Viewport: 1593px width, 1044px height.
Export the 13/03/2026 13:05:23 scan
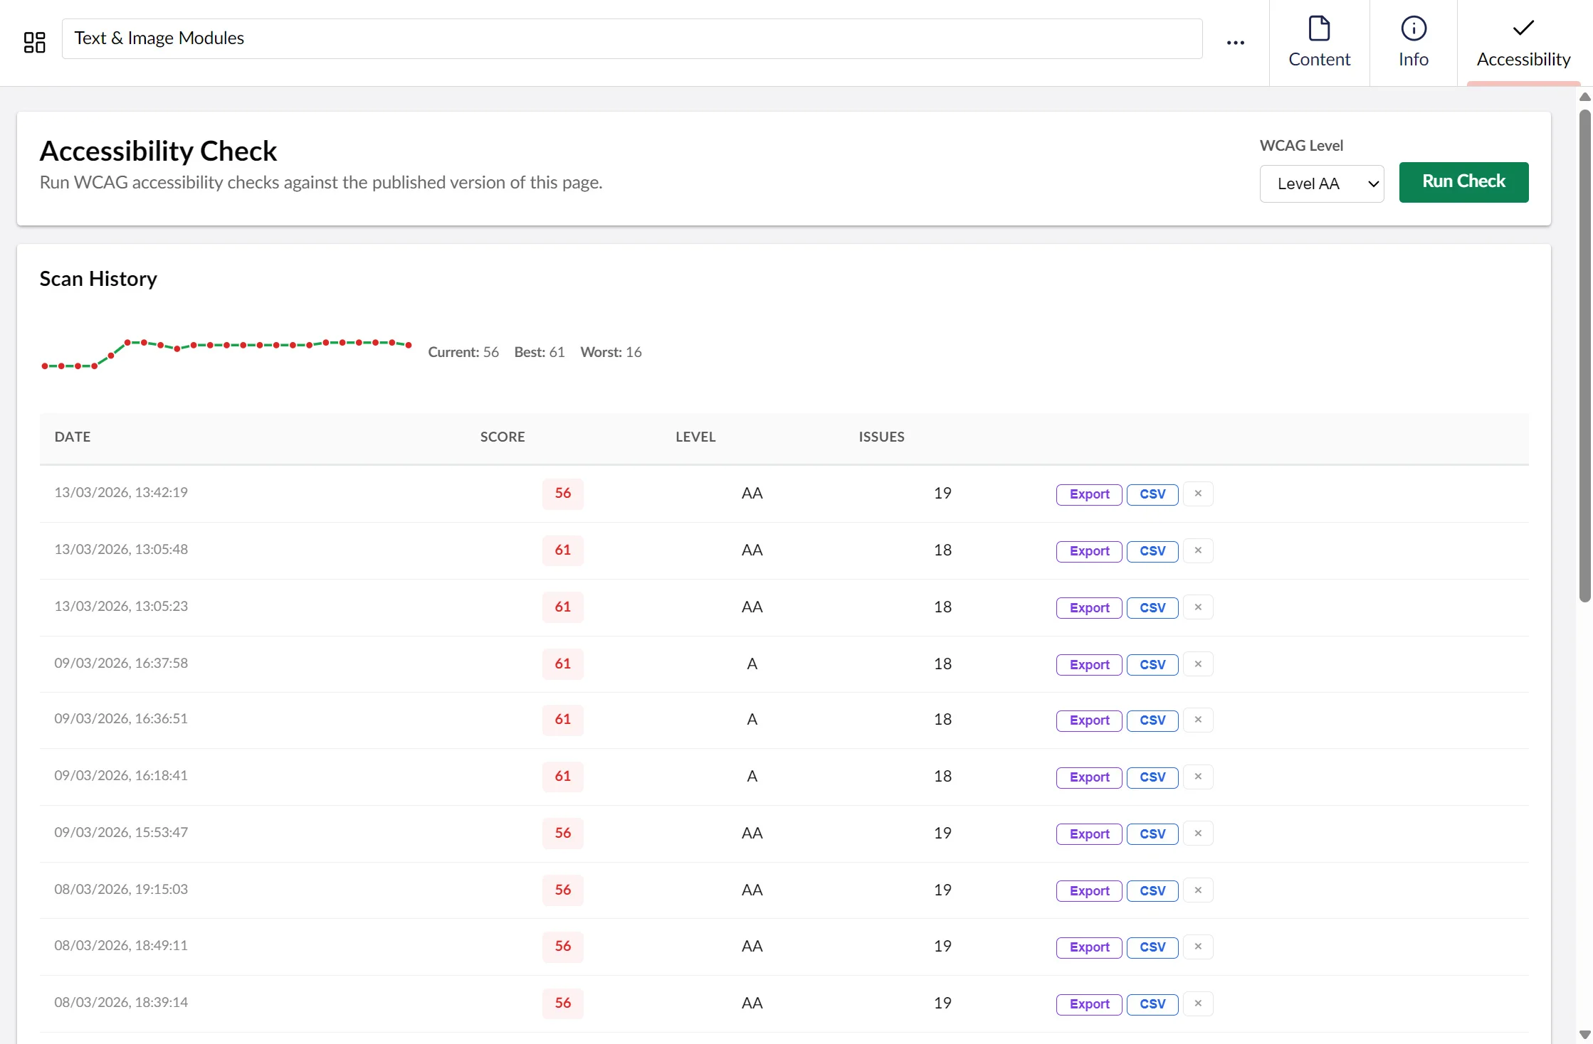click(x=1089, y=608)
